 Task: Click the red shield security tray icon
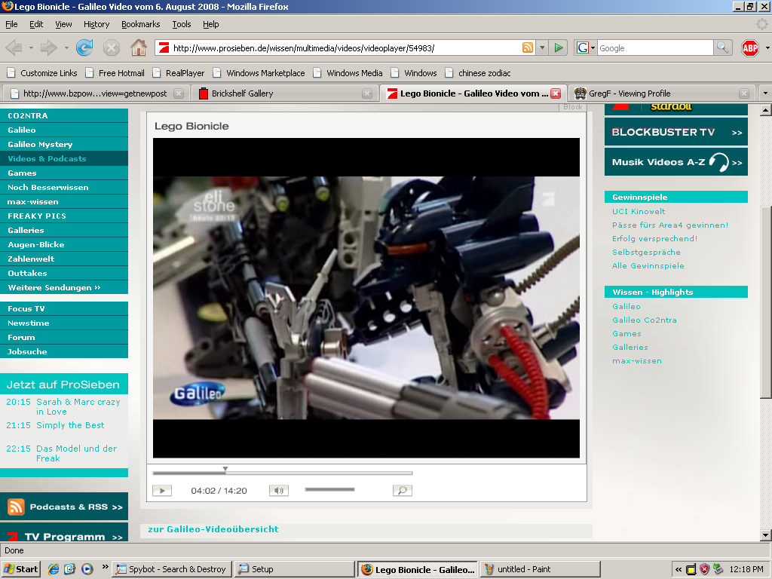coord(705,570)
